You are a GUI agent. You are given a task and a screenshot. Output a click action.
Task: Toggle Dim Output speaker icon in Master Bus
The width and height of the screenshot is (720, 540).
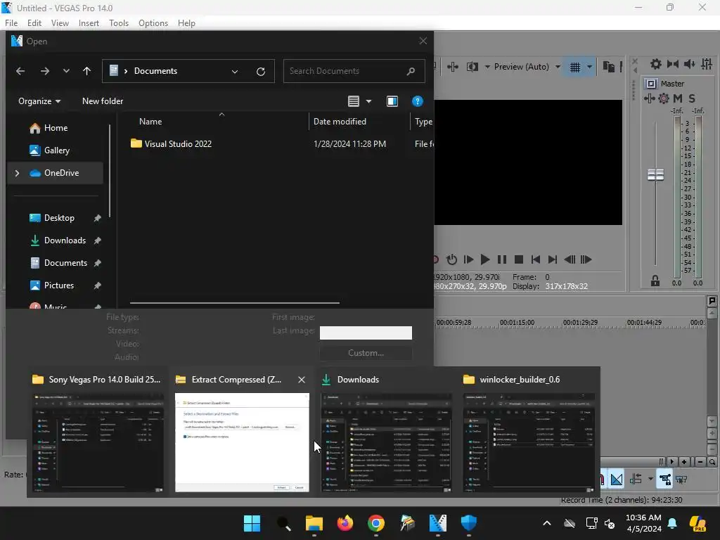[x=690, y=64]
